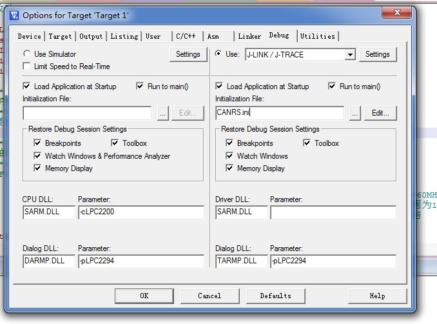Click the DARMP.DLL Dialog DLL field
This screenshot has height=324, width=437.
click(49, 261)
